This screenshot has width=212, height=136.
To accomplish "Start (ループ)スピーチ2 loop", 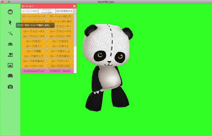I will (x=34, y=31).
